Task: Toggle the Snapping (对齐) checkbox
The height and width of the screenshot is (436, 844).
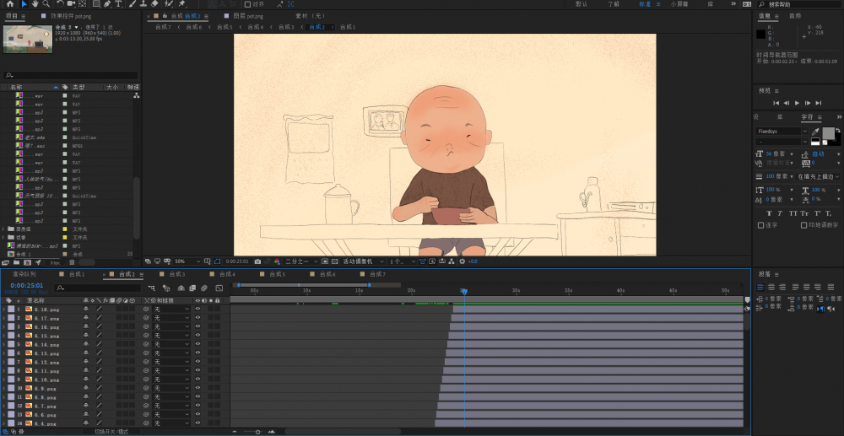Action: [247, 4]
